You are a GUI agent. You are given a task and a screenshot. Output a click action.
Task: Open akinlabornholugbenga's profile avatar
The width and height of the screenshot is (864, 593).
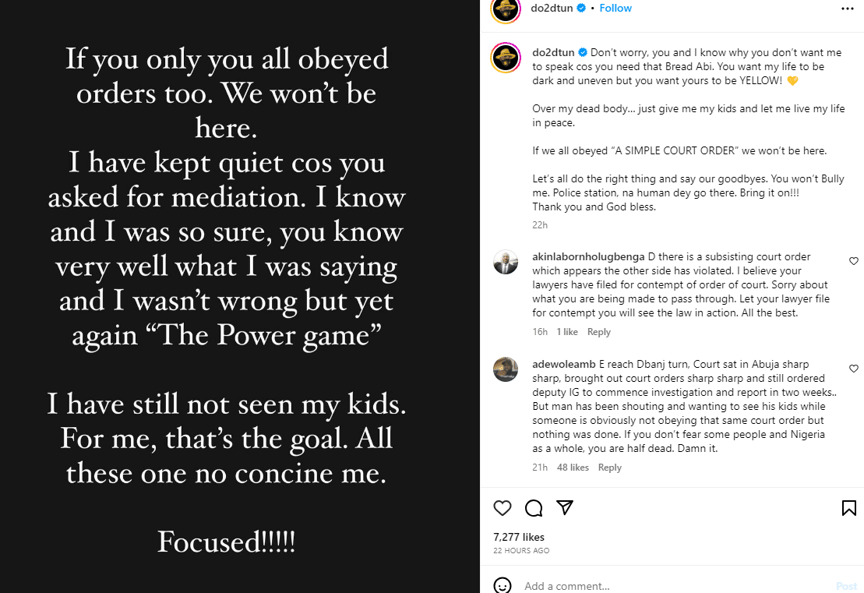point(506,262)
